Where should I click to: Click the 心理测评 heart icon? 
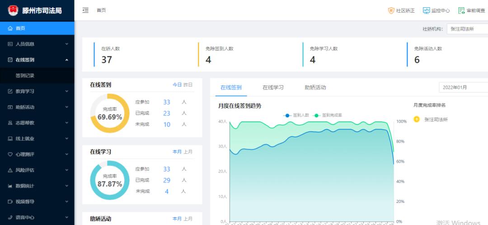10,154
